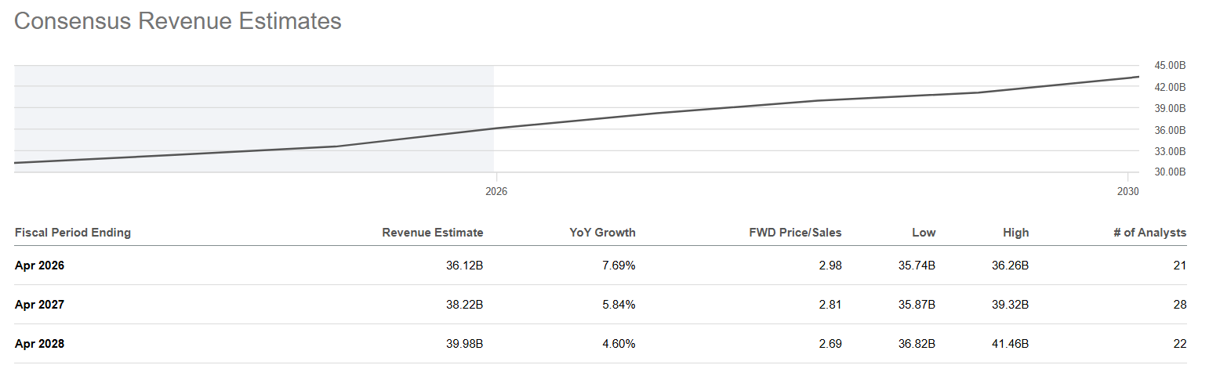Click the YoY Growth column header
This screenshot has height=365, width=1209.
[602, 233]
